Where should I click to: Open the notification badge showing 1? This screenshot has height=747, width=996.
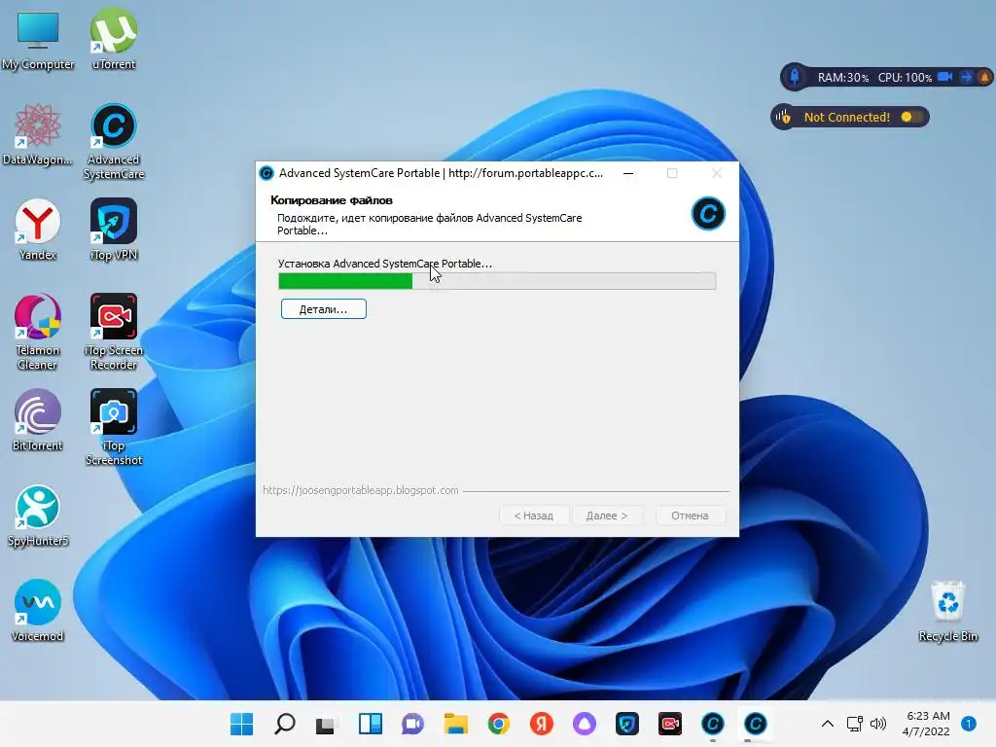[x=969, y=724]
